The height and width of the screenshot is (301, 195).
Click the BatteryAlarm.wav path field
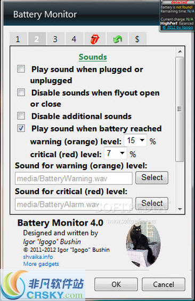[x=74, y=204]
